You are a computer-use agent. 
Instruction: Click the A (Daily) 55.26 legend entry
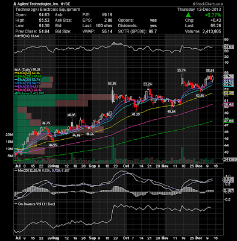click(27, 70)
